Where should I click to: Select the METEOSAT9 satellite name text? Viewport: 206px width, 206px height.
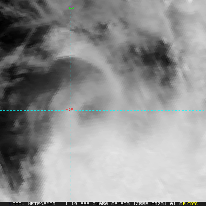pos(42,204)
